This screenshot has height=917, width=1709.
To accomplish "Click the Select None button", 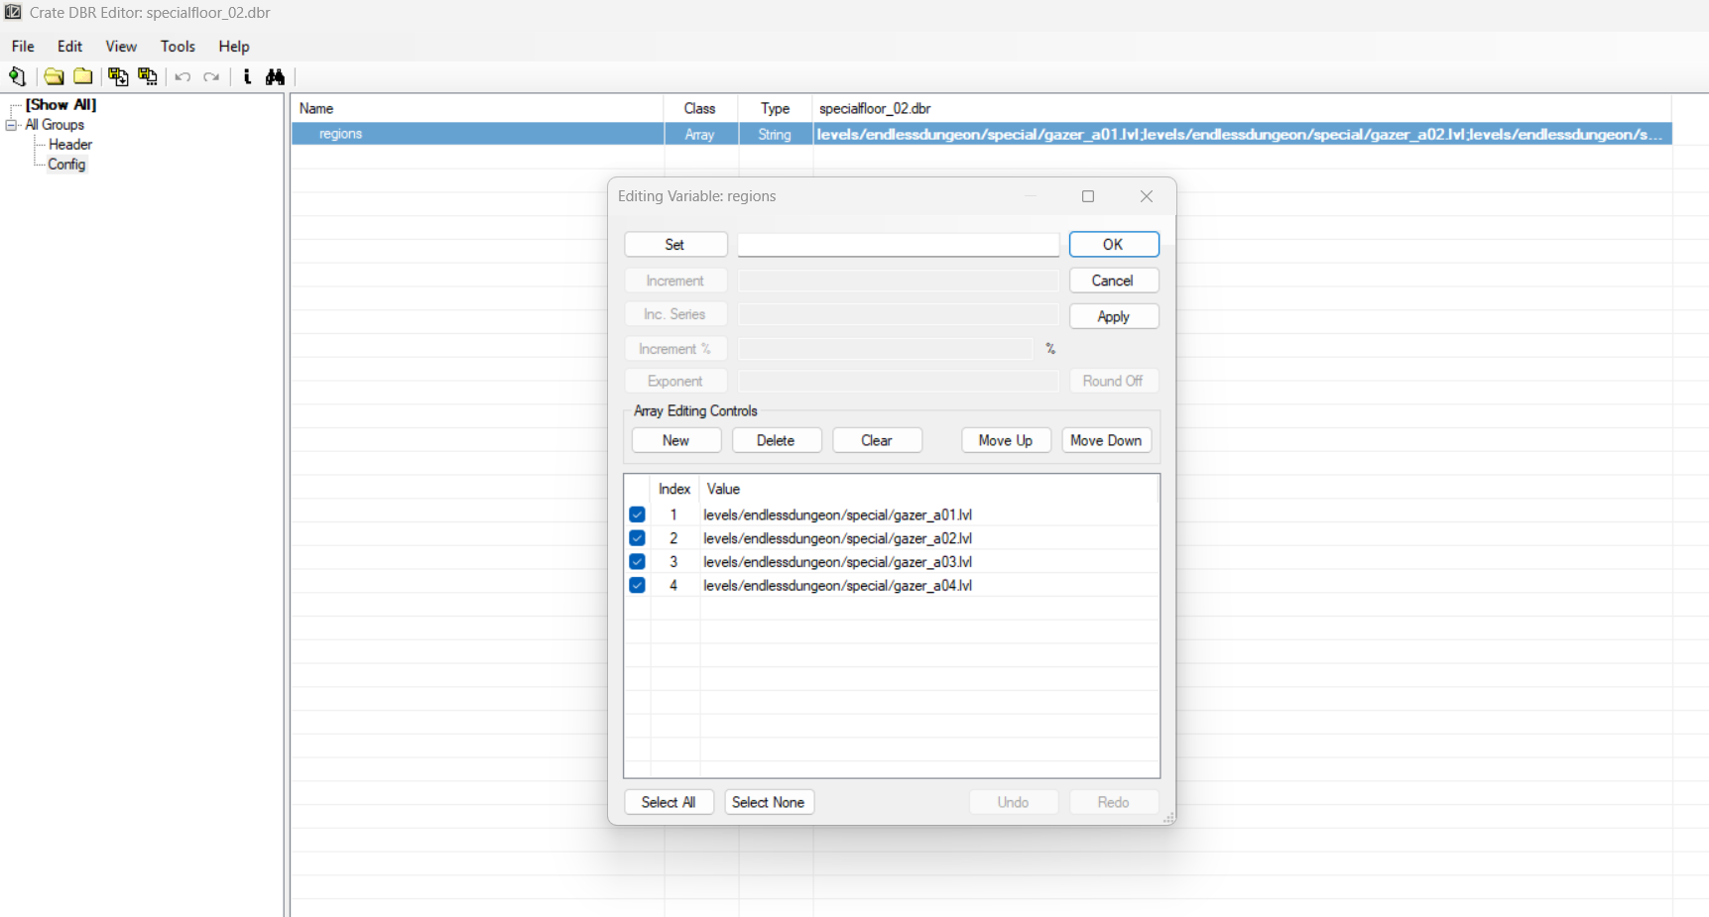I will click(768, 802).
